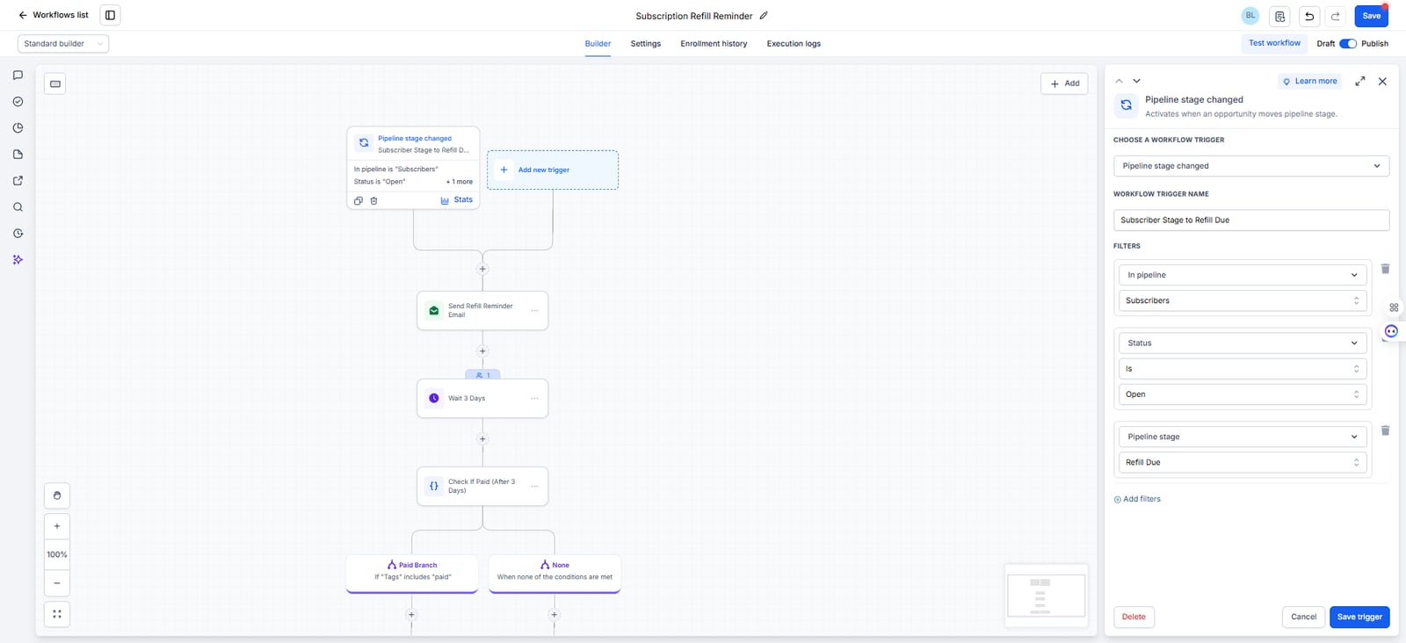Image resolution: width=1406 pixels, height=643 pixels.
Task: Open the comments icon in left sidebar
Action: (x=18, y=76)
